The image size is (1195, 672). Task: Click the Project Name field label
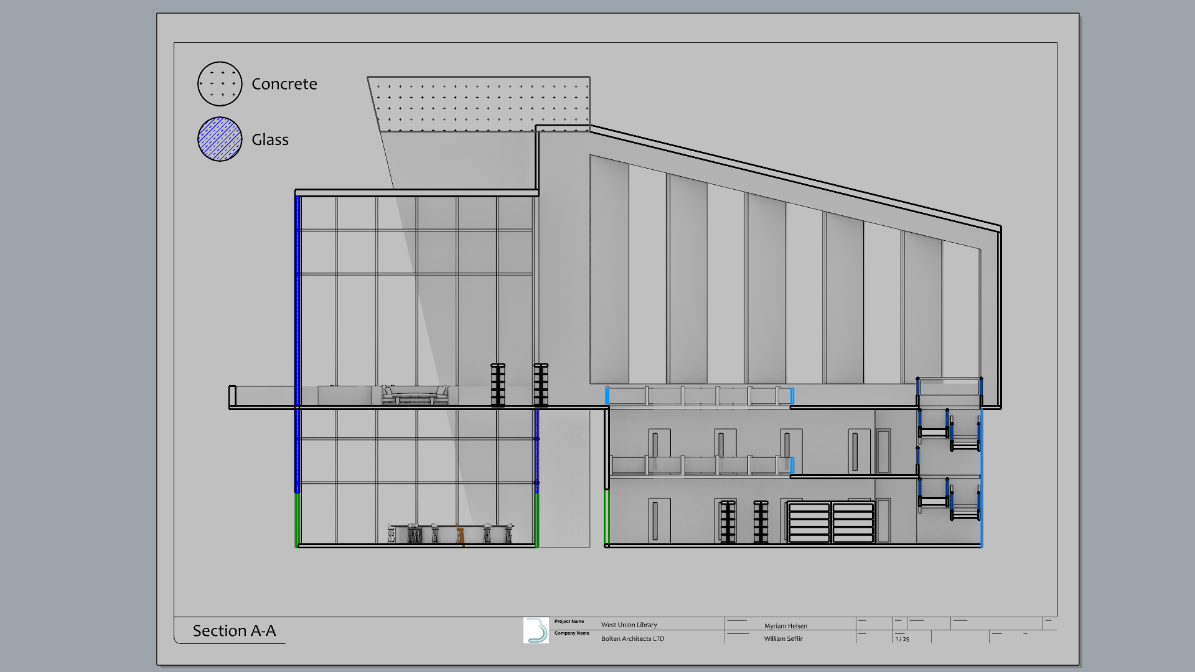(569, 621)
